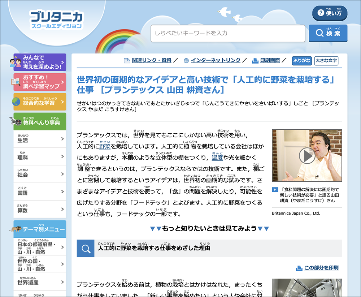This screenshot has height=297, width=361.
Task: Click the children icon on みんなで考えを深めよう
Action: point(16,63)
